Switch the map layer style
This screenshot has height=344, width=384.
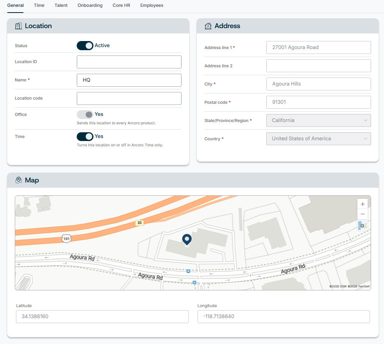coord(362,225)
